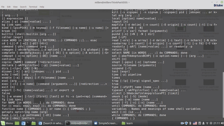The height and width of the screenshot is (126, 224).
Task: Click the 'source filename [arguments]' line
Action: [x=134, y=65]
